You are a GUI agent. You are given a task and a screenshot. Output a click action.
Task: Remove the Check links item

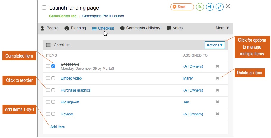[x=218, y=66]
